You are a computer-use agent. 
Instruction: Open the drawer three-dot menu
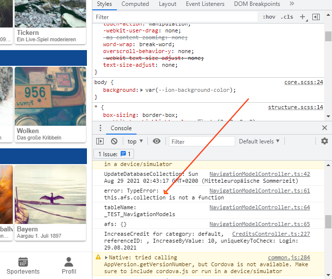[100, 128]
